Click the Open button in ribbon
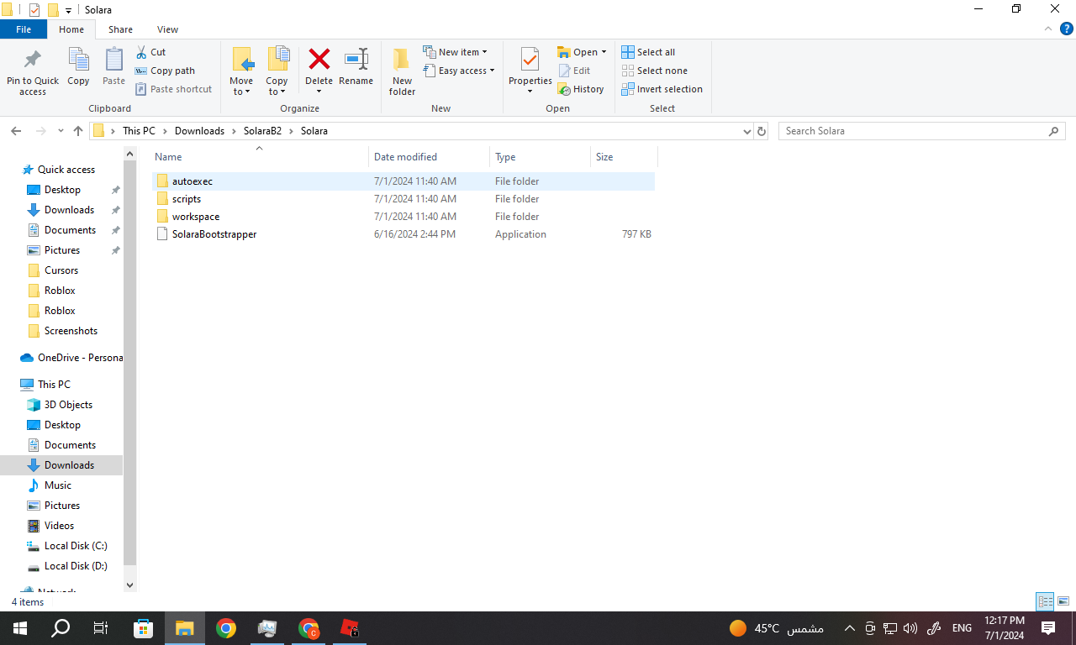This screenshot has height=645, width=1076. coord(582,52)
